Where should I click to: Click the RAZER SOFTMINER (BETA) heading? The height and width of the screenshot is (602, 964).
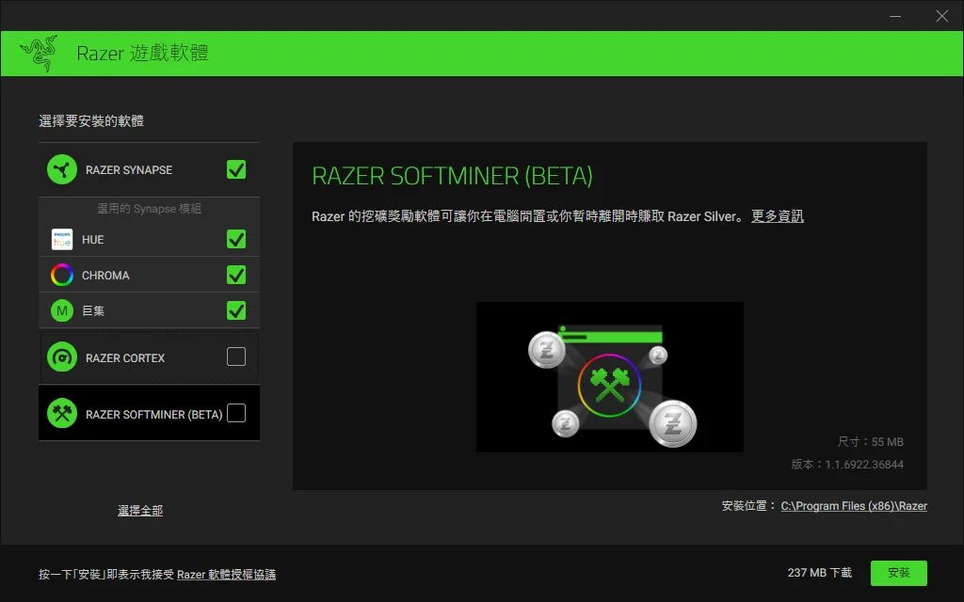pyautogui.click(x=453, y=176)
